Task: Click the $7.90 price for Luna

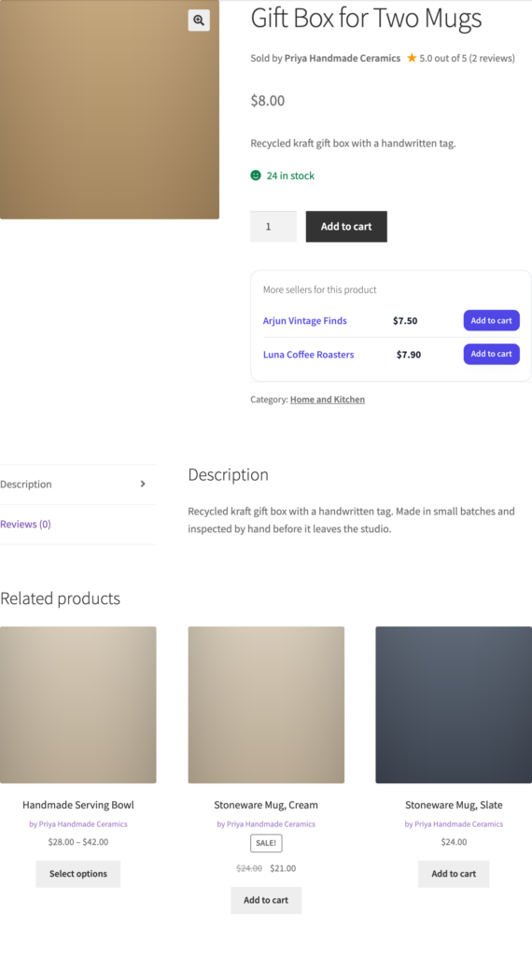Action: pyautogui.click(x=408, y=354)
